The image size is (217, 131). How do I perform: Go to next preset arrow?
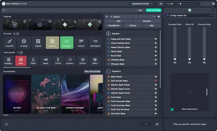213,16
